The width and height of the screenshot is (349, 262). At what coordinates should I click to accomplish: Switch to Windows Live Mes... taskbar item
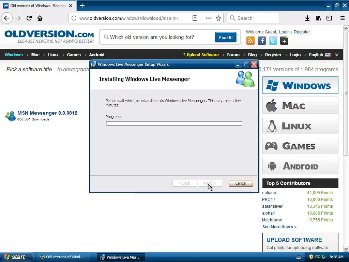coord(121,257)
